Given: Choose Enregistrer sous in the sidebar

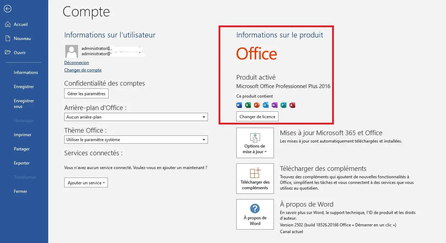Looking at the screenshot, I should click(24, 104).
